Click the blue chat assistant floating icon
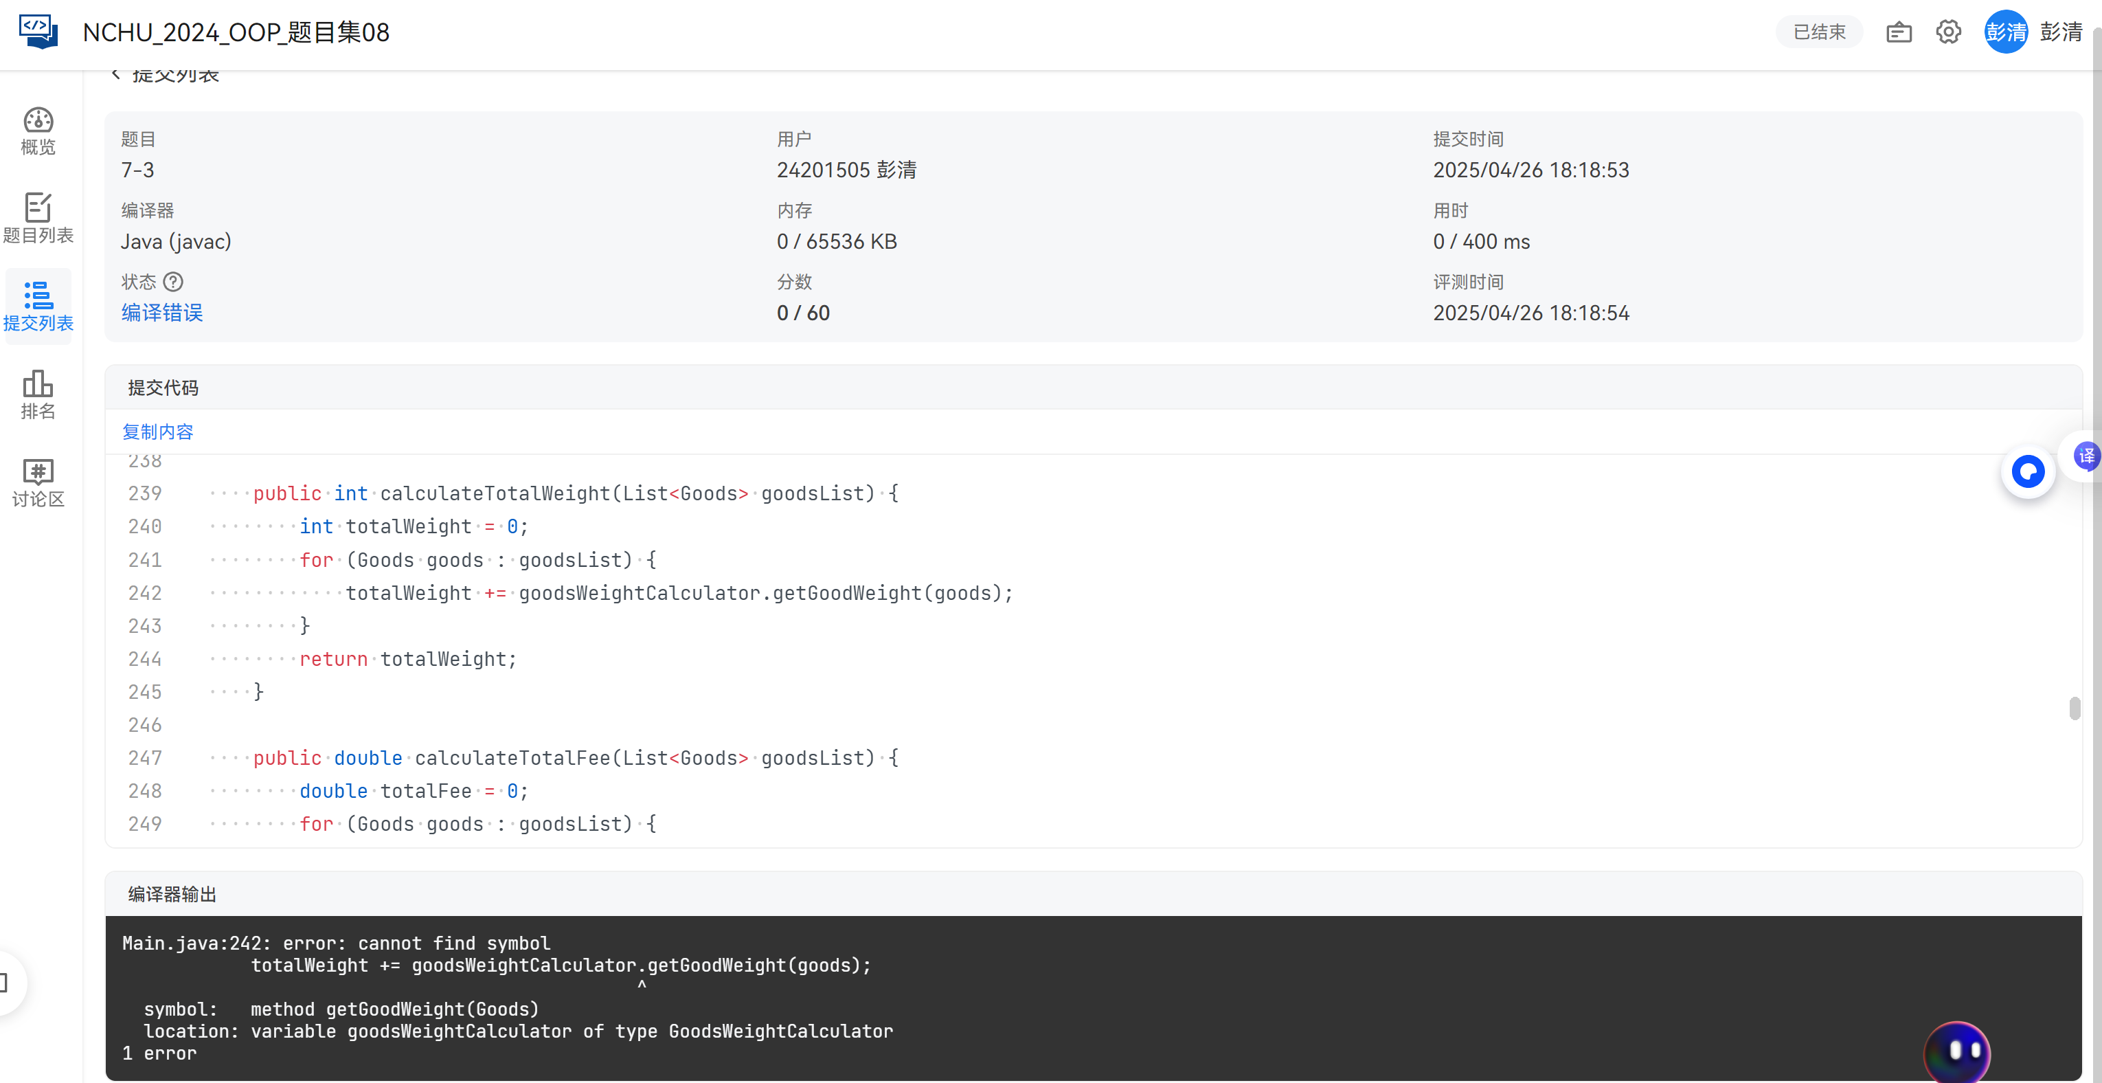This screenshot has width=2102, height=1083. pyautogui.click(x=2027, y=471)
